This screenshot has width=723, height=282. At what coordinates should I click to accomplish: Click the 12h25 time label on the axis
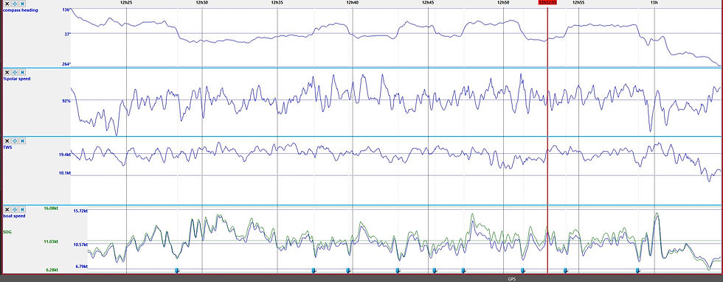tap(126, 2)
